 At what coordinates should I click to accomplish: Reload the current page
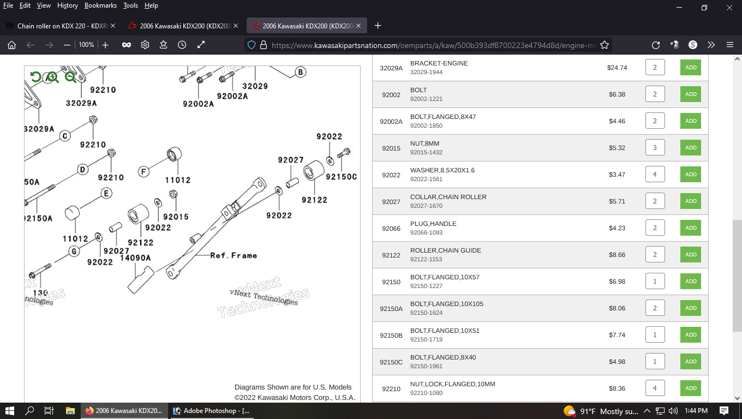pyautogui.click(x=656, y=45)
